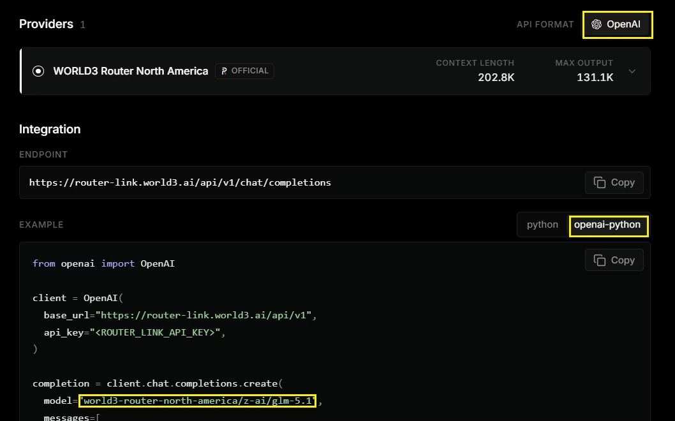Click the copy icon in the code block
675x421 pixels.
(600, 260)
